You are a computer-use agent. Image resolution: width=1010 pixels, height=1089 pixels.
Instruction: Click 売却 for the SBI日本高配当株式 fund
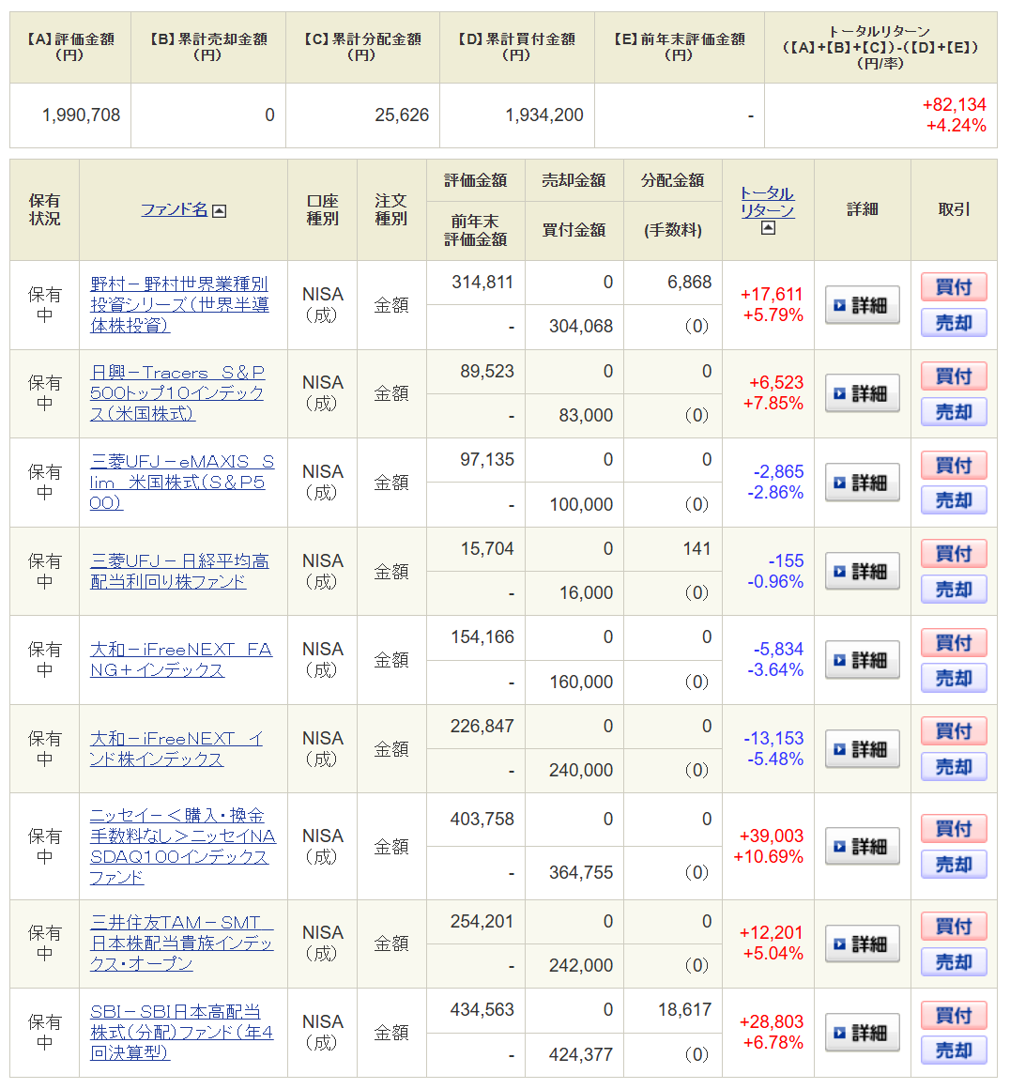[x=954, y=1051]
